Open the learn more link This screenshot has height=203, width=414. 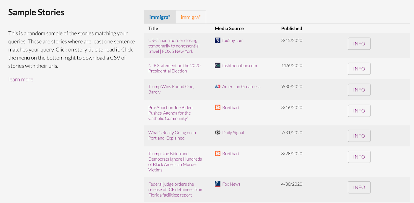(21, 79)
